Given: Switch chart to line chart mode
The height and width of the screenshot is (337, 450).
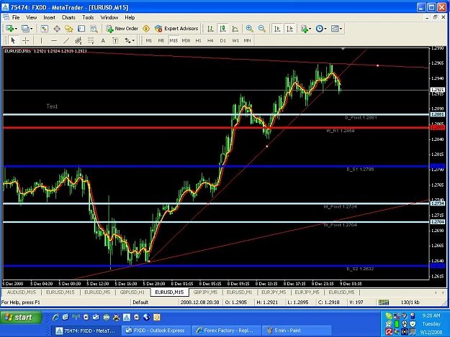Looking at the screenshot, I should [x=235, y=29].
